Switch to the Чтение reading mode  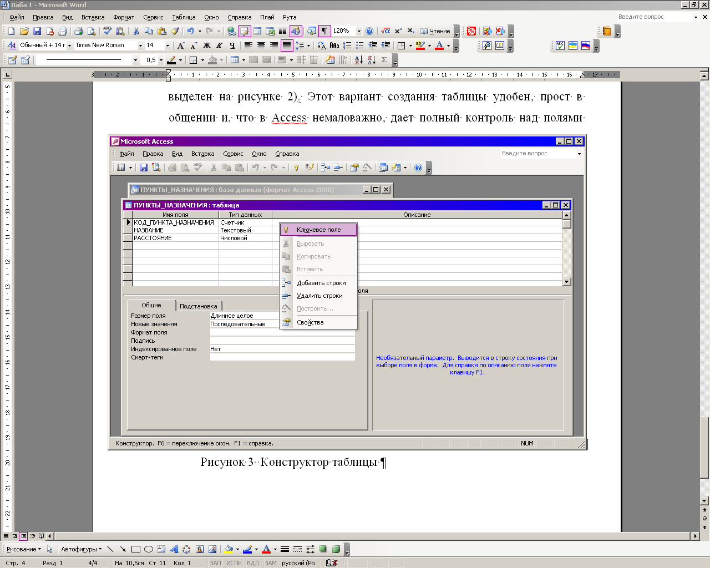[x=435, y=31]
